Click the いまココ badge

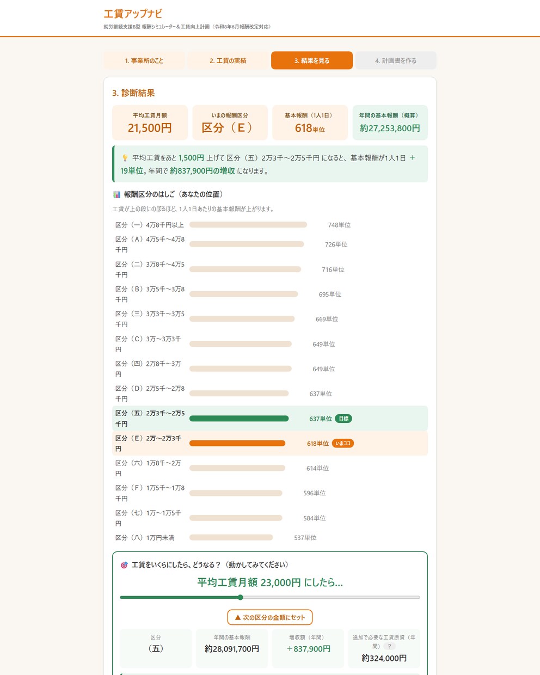343,443
